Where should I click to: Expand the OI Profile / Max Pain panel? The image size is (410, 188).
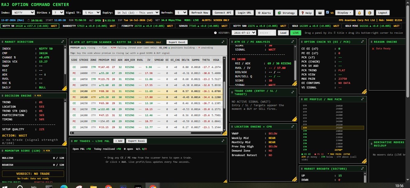click(362, 99)
